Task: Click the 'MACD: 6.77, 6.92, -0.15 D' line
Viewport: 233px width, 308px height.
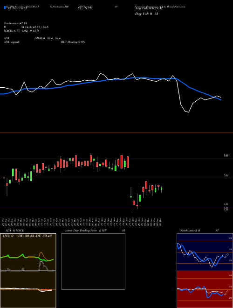Action: 21,31
